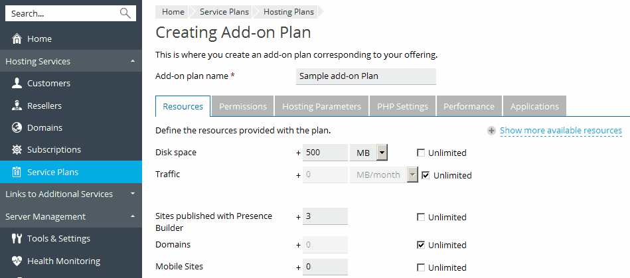Click the Customers person icon
The height and width of the screenshot is (278, 630).
pyautogui.click(x=17, y=84)
